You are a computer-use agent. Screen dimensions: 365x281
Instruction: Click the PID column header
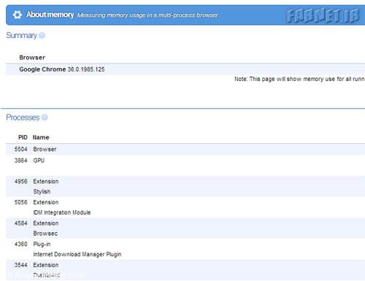23,137
